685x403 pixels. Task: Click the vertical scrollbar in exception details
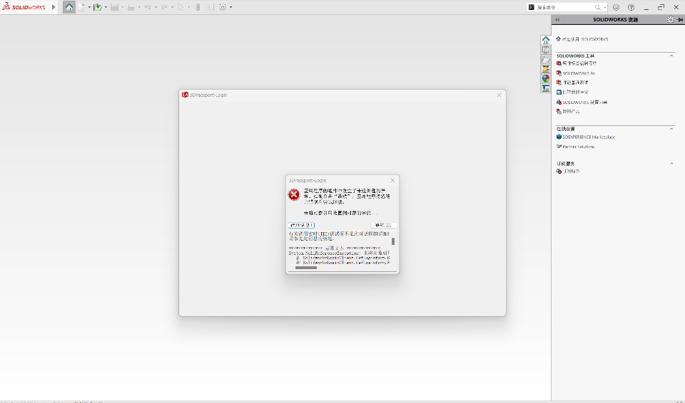tap(393, 241)
